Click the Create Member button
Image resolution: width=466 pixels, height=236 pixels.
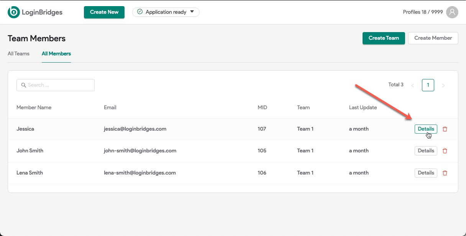point(433,38)
